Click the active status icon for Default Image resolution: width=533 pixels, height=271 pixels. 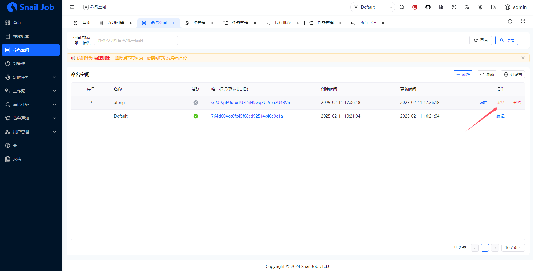[x=195, y=116]
